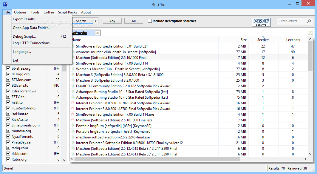This screenshot has height=174, width=317.
Task: Select the IsoHunt.to site name
Action: (x=20, y=114)
